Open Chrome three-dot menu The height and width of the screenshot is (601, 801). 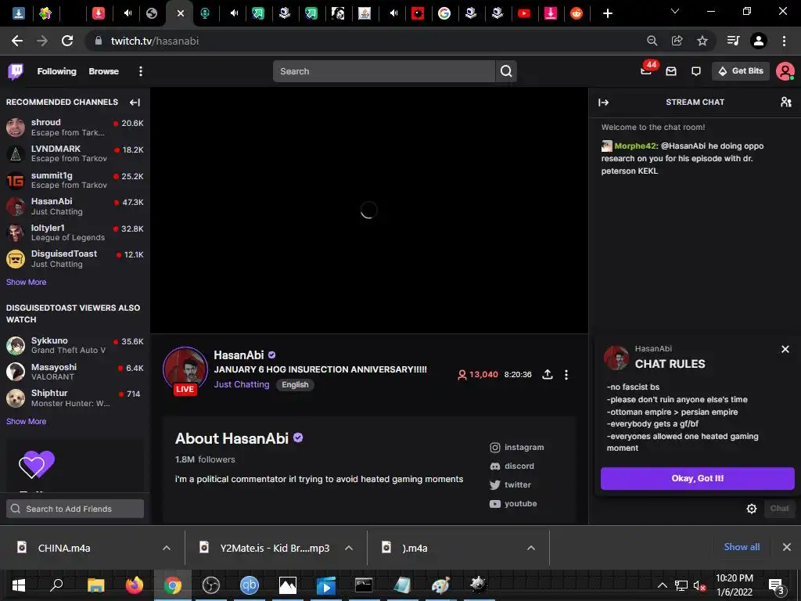(784, 41)
